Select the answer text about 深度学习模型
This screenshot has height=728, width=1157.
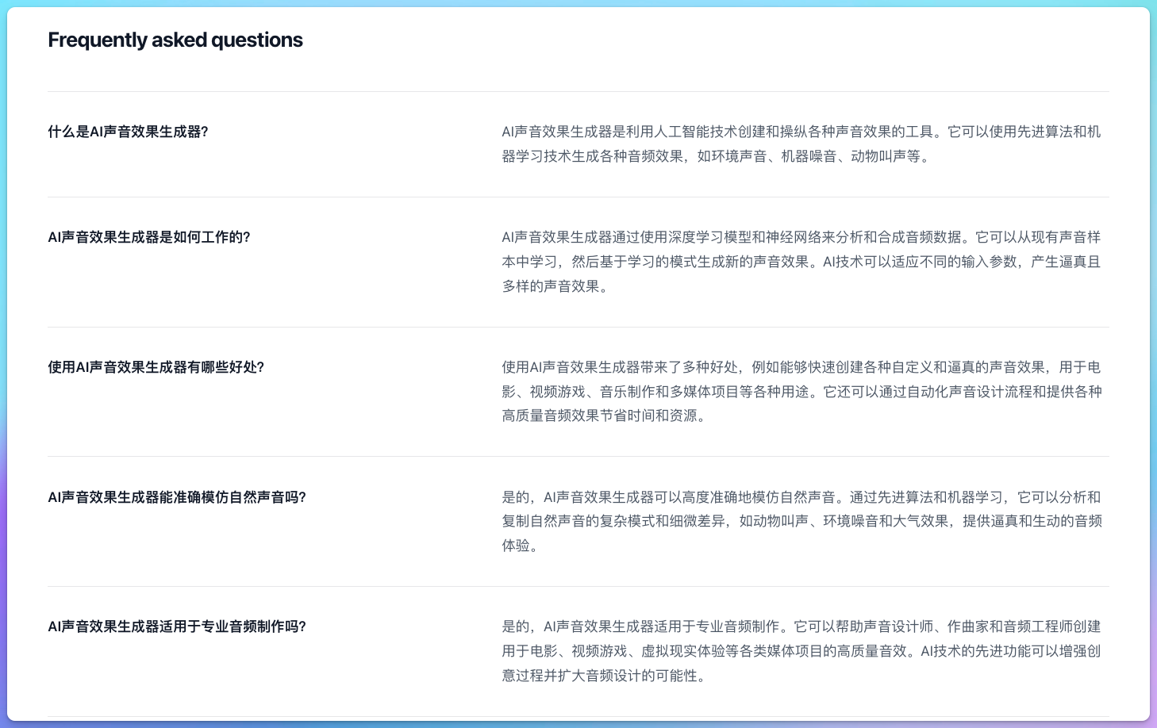coord(800,262)
